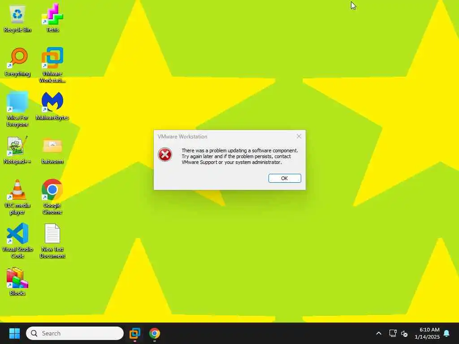Screen dimensions: 459x344
Task: Select the VMware Workstation desktop shortcut
Action: [52, 65]
